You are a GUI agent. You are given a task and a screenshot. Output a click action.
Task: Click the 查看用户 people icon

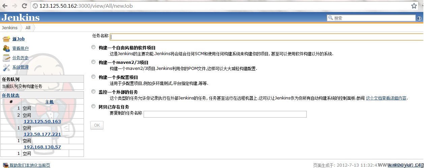pos(6,48)
